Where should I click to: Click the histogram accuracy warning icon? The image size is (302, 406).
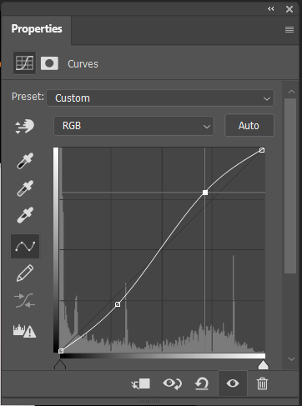(x=24, y=331)
